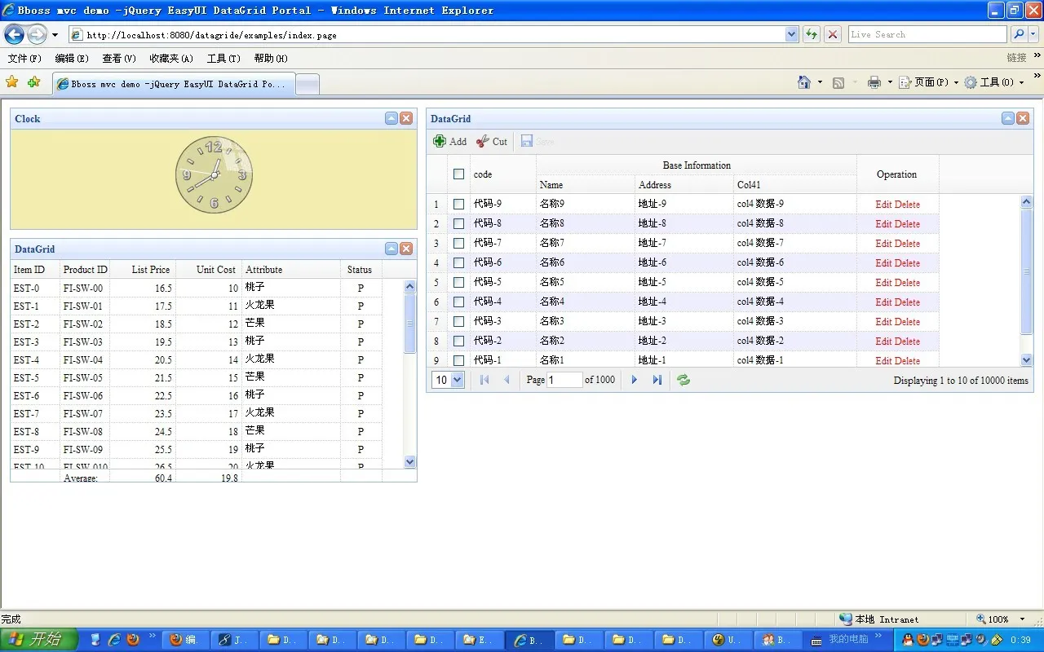Check the checkbox for row 代码-4
This screenshot has height=652, width=1044.
click(458, 302)
